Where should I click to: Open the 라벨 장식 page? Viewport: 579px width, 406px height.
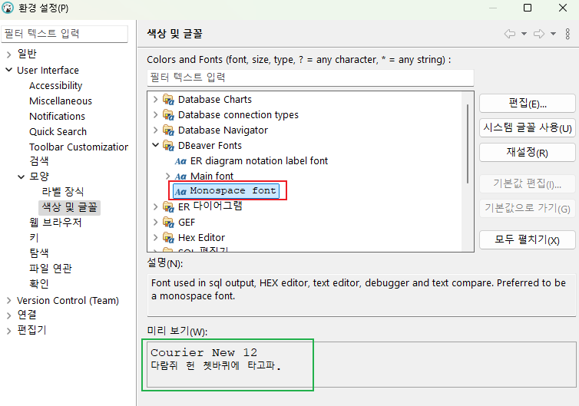pos(63,192)
